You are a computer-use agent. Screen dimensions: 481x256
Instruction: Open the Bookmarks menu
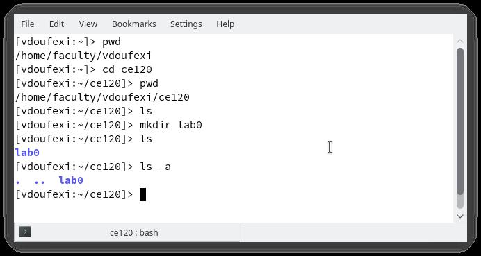(x=133, y=24)
